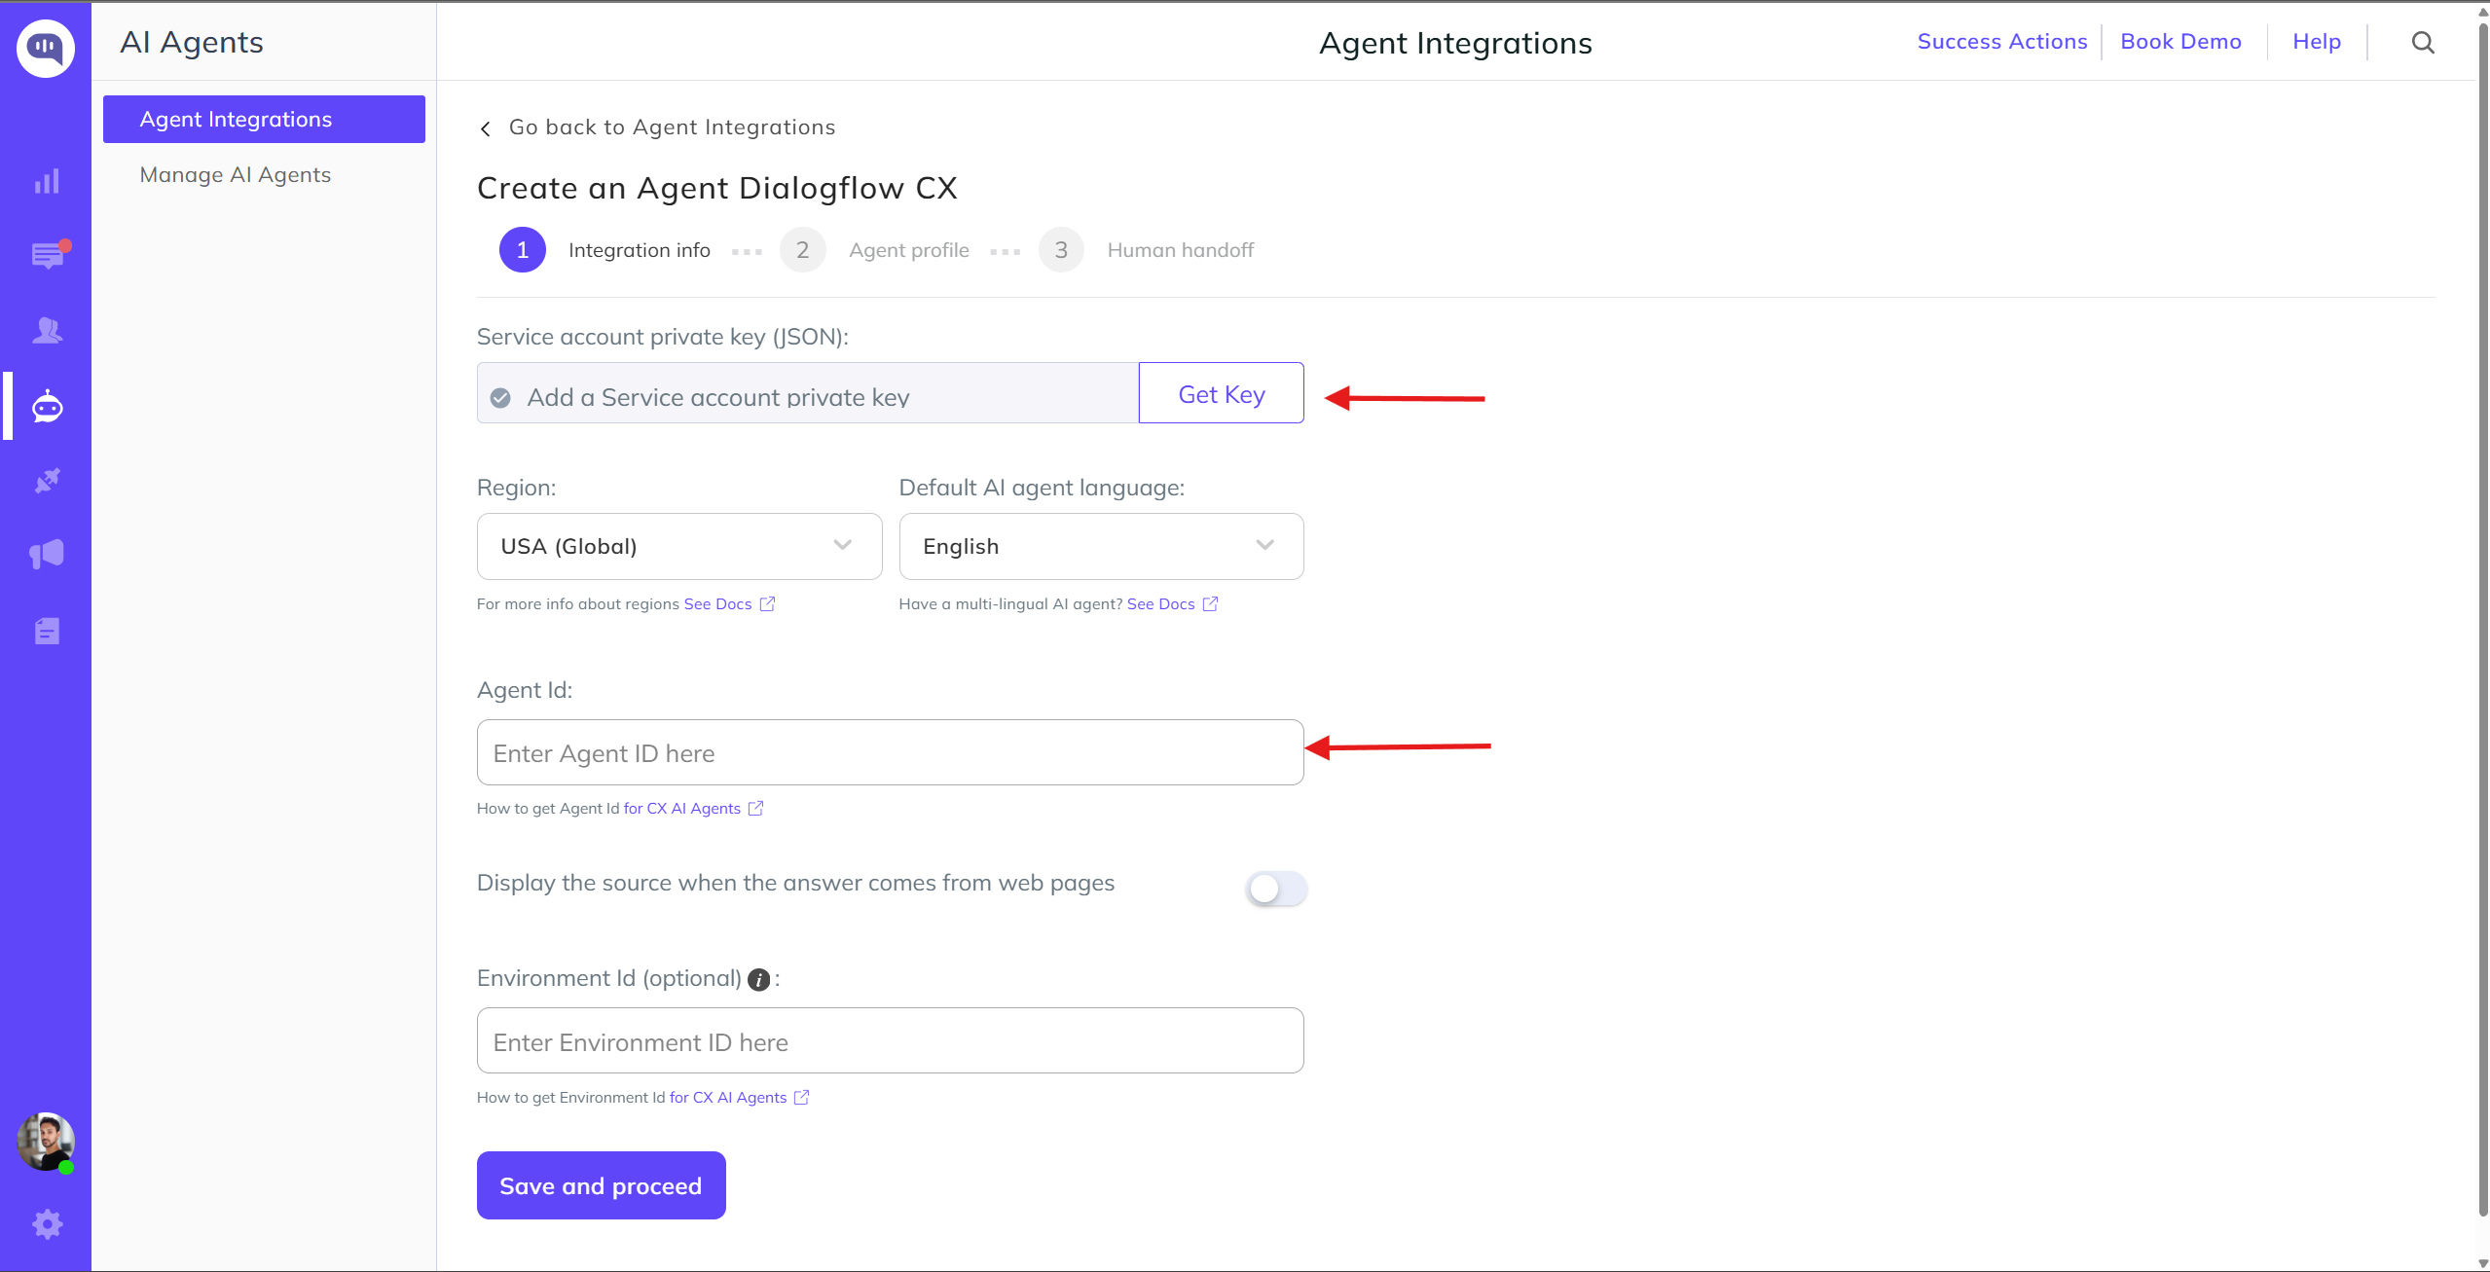Open the user profile avatar
This screenshot has width=2490, height=1272.
pos(46,1142)
